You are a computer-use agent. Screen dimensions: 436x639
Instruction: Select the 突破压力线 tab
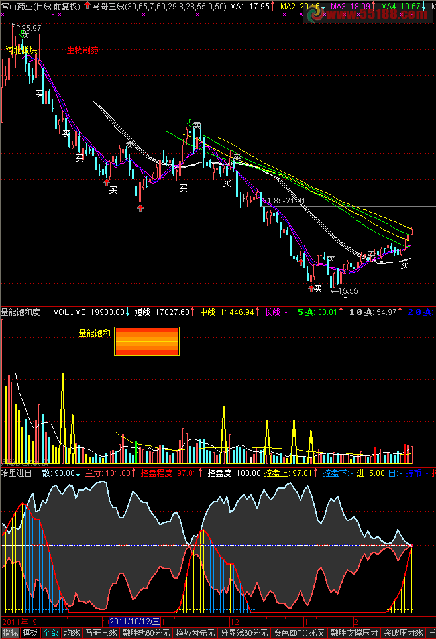[403, 633]
